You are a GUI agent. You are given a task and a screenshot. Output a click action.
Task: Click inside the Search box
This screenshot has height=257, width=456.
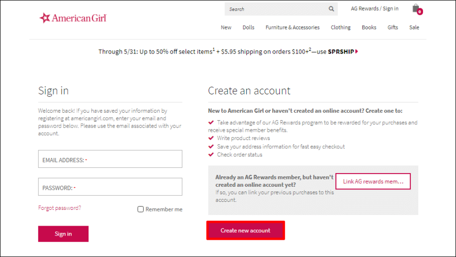click(x=276, y=9)
